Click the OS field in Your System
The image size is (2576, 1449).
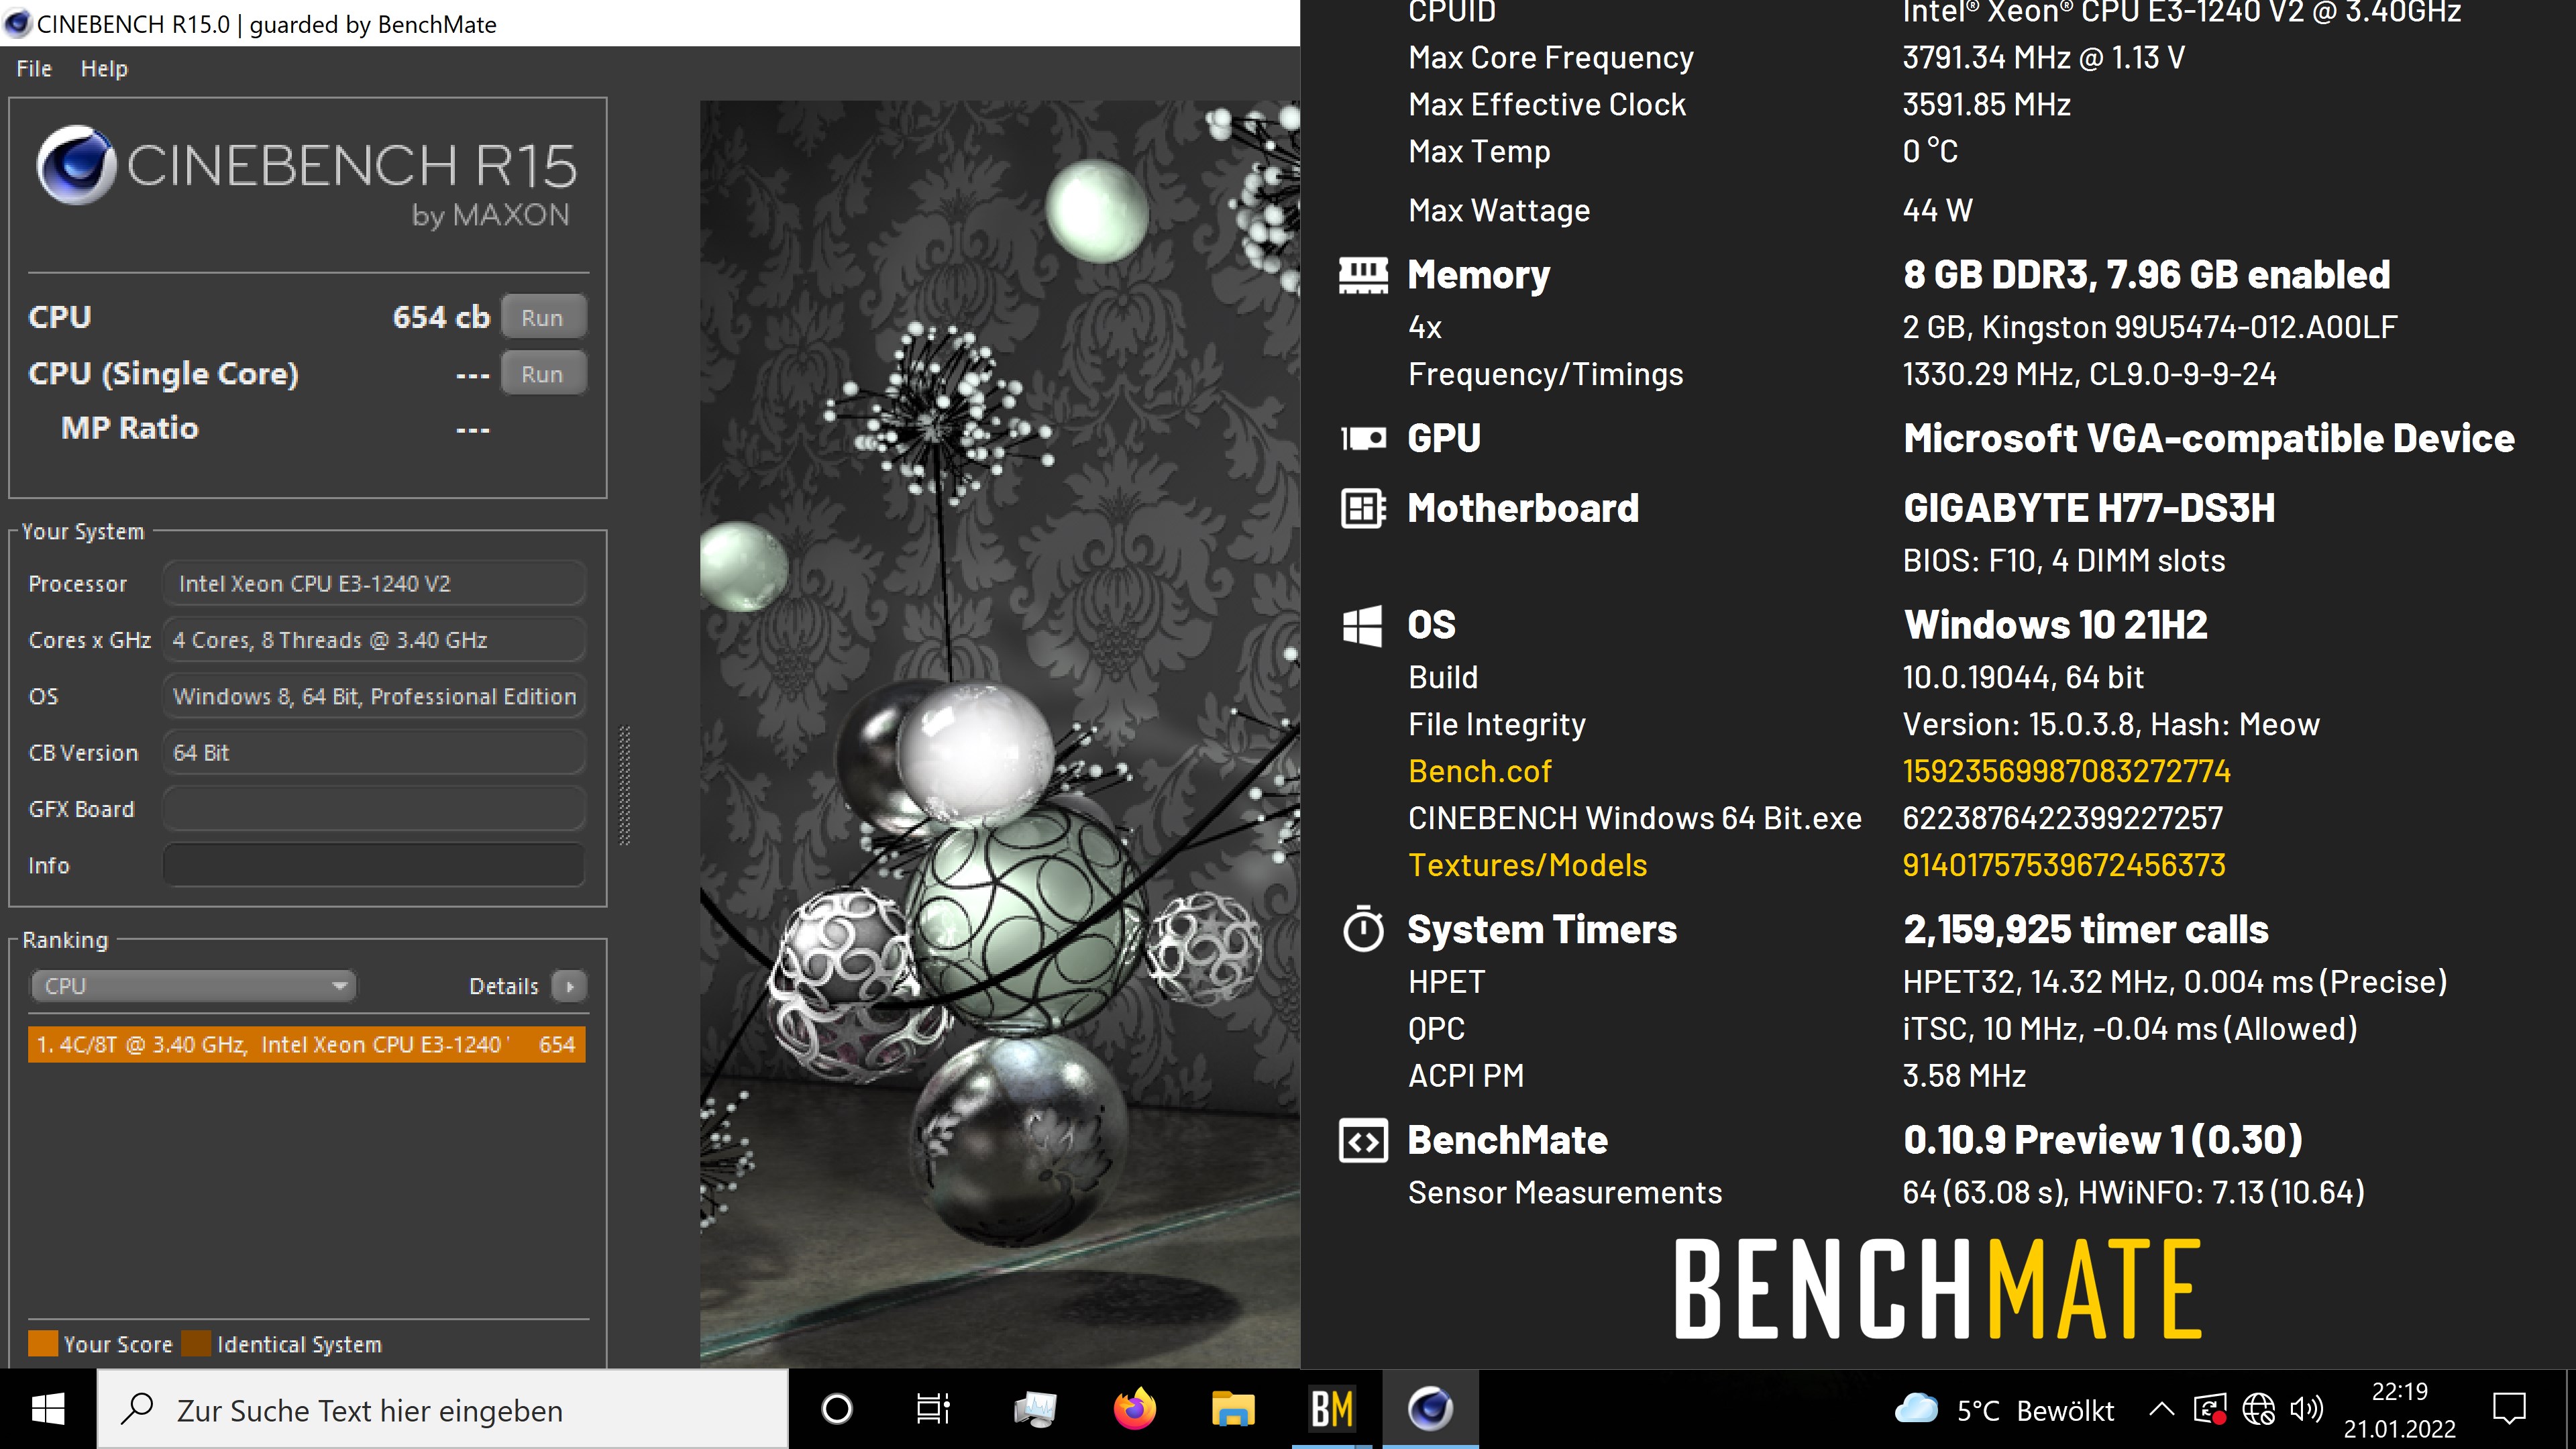click(374, 697)
